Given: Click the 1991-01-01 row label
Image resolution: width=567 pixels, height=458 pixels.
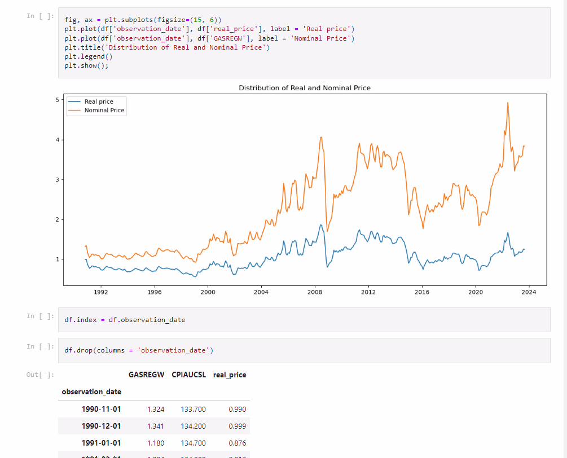Looking at the screenshot, I should (x=101, y=443).
